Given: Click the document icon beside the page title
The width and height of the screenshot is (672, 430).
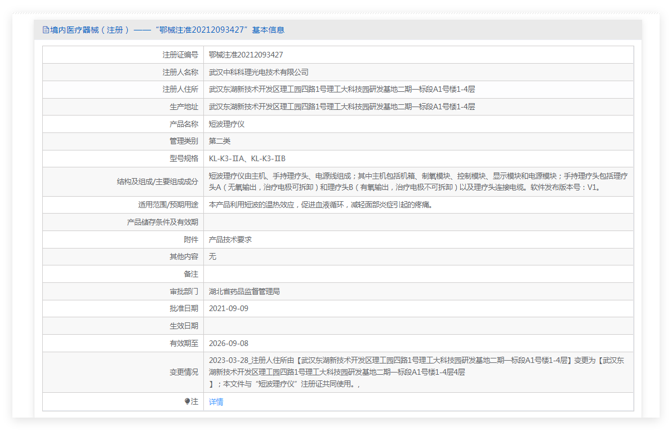Looking at the screenshot, I should (46, 30).
